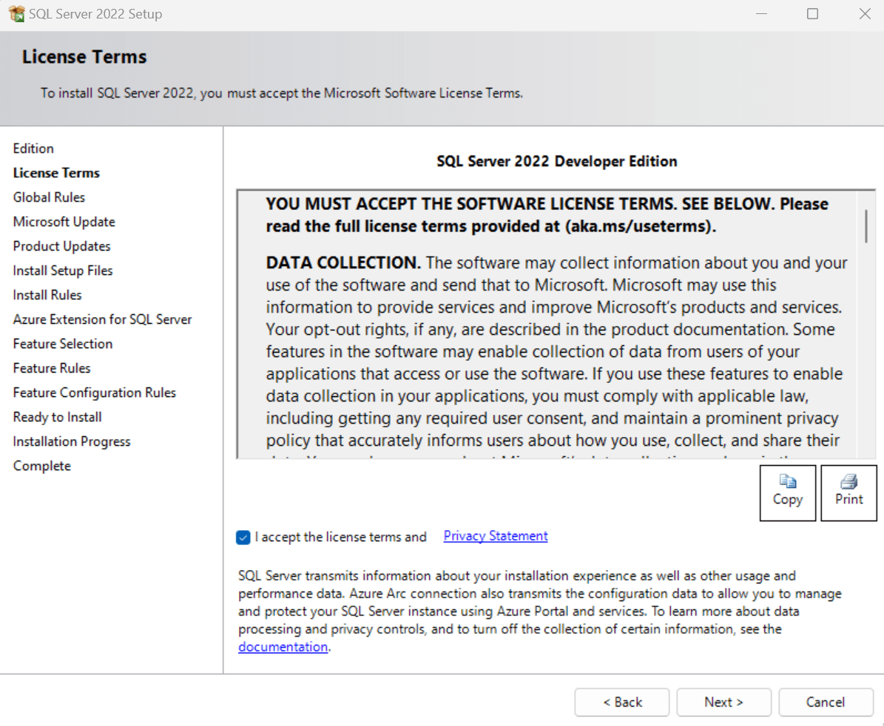Click the Installation Progress entry

[72, 441]
